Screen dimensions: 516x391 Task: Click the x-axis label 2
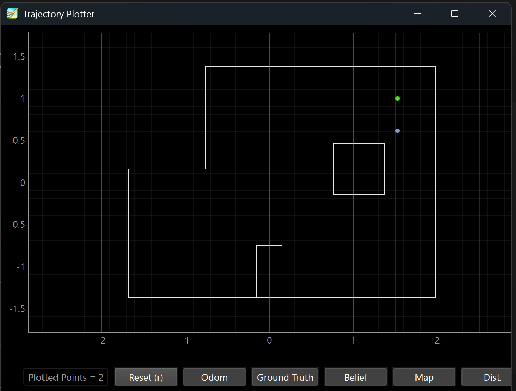(x=437, y=340)
